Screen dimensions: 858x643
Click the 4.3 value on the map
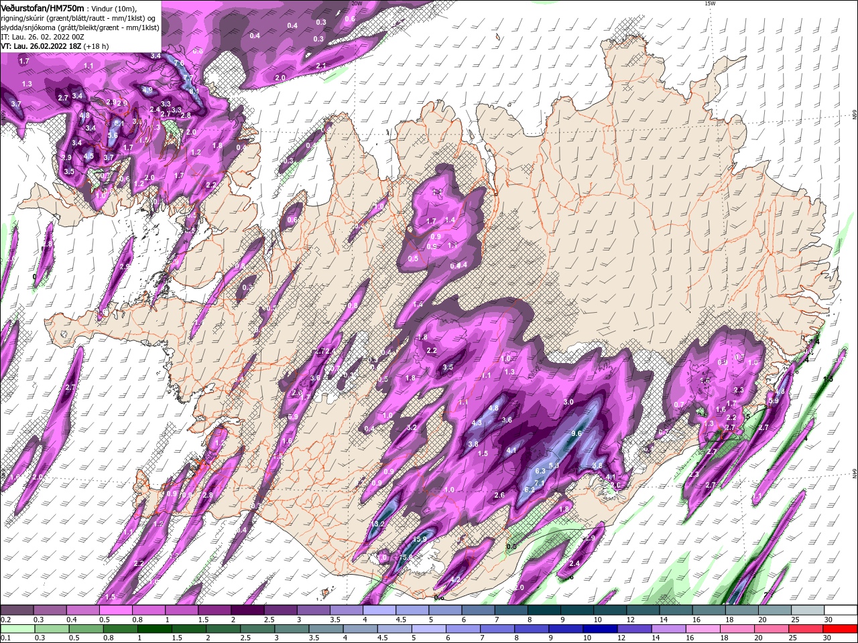(x=477, y=423)
